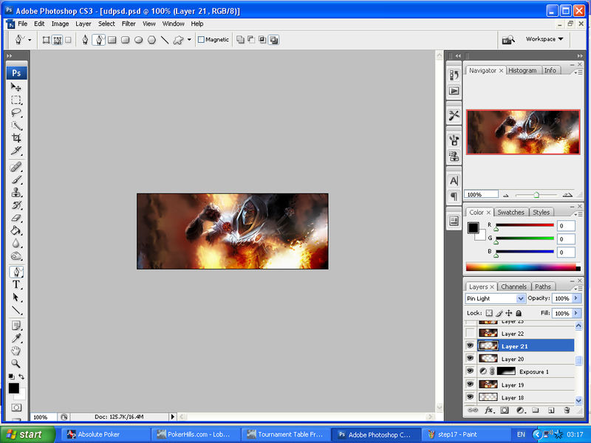Select the Clone Stamp tool
This screenshot has height=443, width=591.
[16, 193]
